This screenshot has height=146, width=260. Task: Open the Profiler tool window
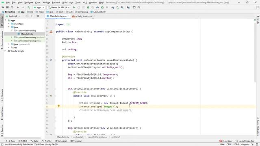(47, 141)
